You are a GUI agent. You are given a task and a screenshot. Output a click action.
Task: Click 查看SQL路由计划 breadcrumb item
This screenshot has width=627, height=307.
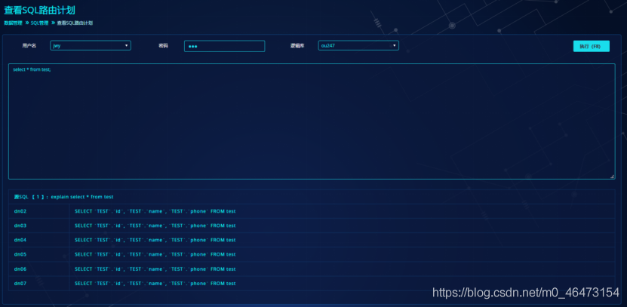(x=75, y=23)
